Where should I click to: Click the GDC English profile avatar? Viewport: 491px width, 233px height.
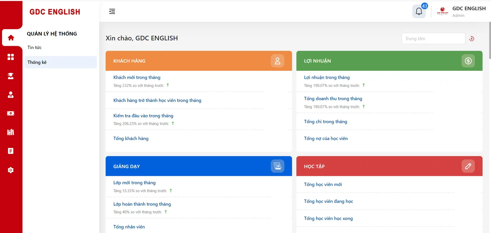click(x=443, y=11)
